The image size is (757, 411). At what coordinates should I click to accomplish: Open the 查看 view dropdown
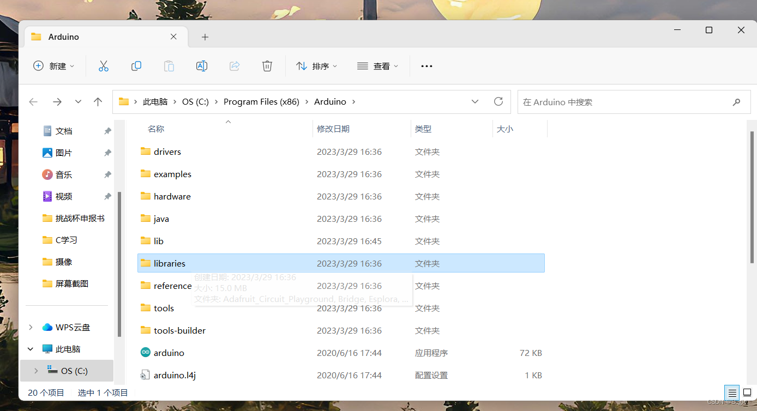(377, 66)
